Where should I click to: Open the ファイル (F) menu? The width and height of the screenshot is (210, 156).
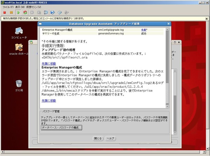coord(8,7)
